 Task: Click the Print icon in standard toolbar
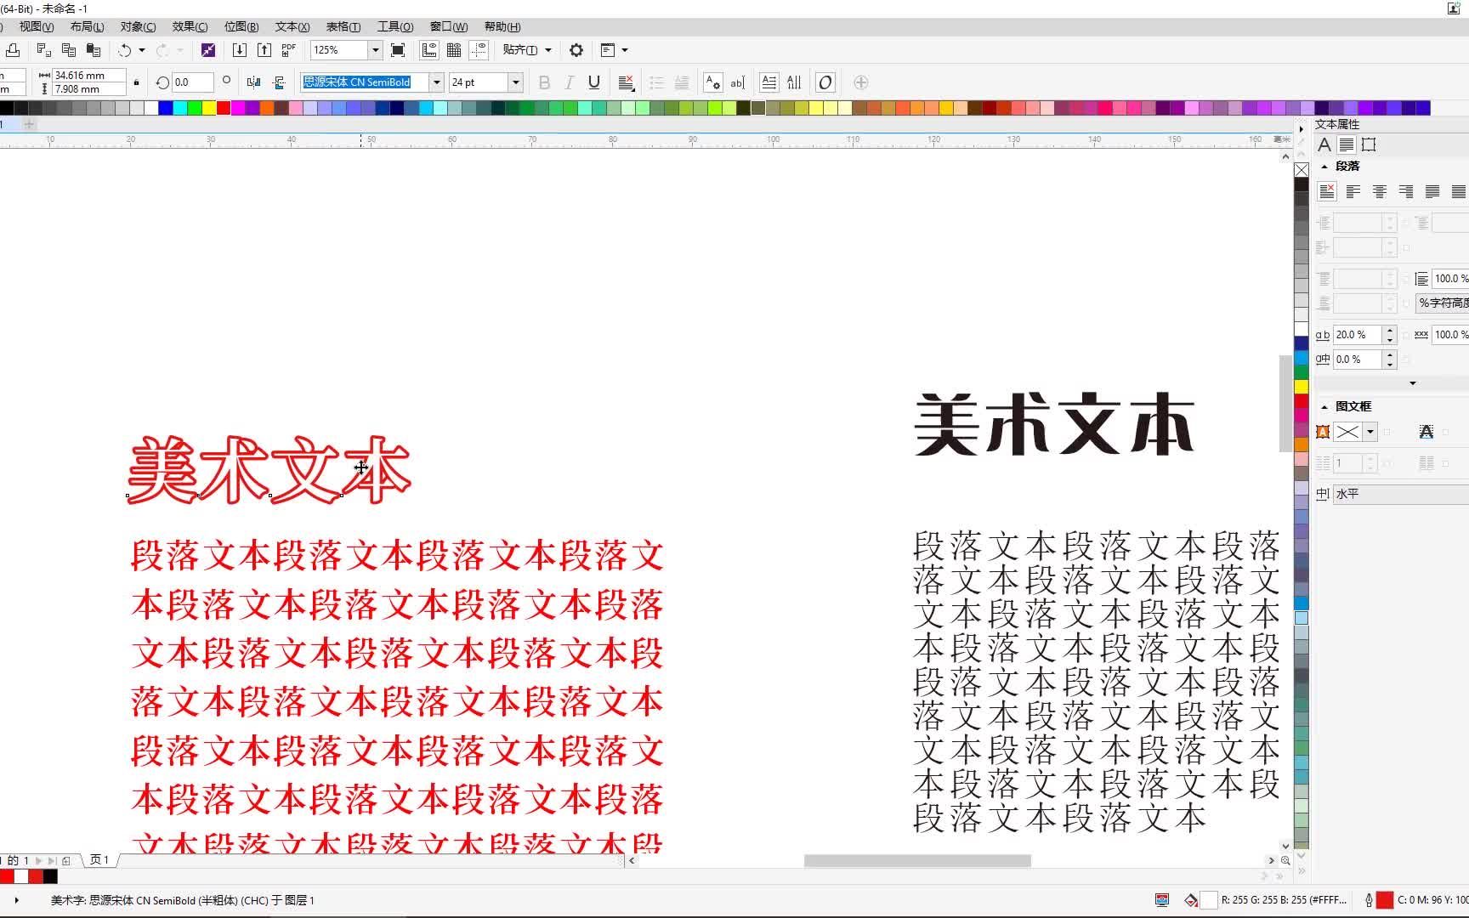[x=12, y=50]
